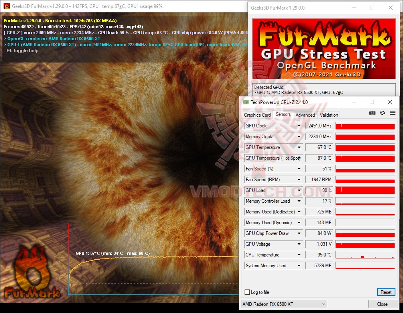This screenshot has height=313, width=403.
Task: Click the OpenGL renderer line in FurMark overlay
Action: pos(52,39)
